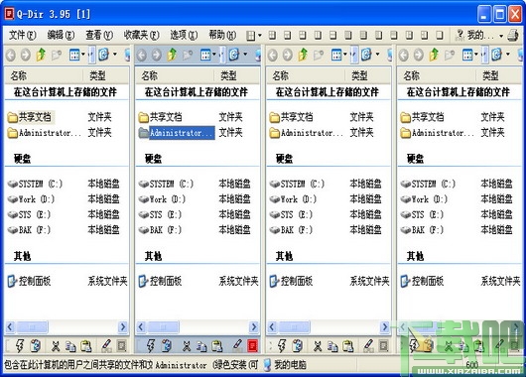Click the lightning bolt icon under first pane
This screenshot has width=526, height=377.
click(x=20, y=345)
